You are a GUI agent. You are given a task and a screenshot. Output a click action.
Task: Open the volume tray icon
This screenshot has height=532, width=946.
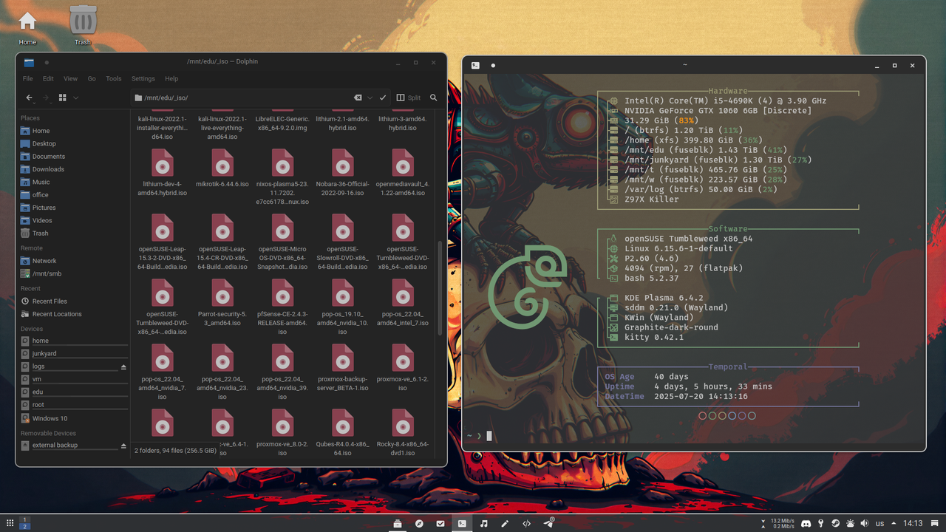865,523
